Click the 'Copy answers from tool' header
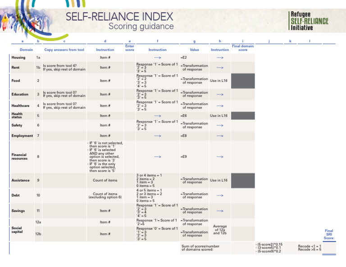The image size is (346, 267). (64, 50)
